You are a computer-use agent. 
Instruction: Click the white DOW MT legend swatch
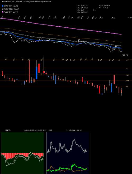coord(3,9)
